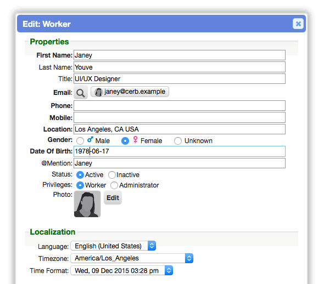Click the worker photo thumbnail
The height and width of the screenshot is (284, 324).
87,204
